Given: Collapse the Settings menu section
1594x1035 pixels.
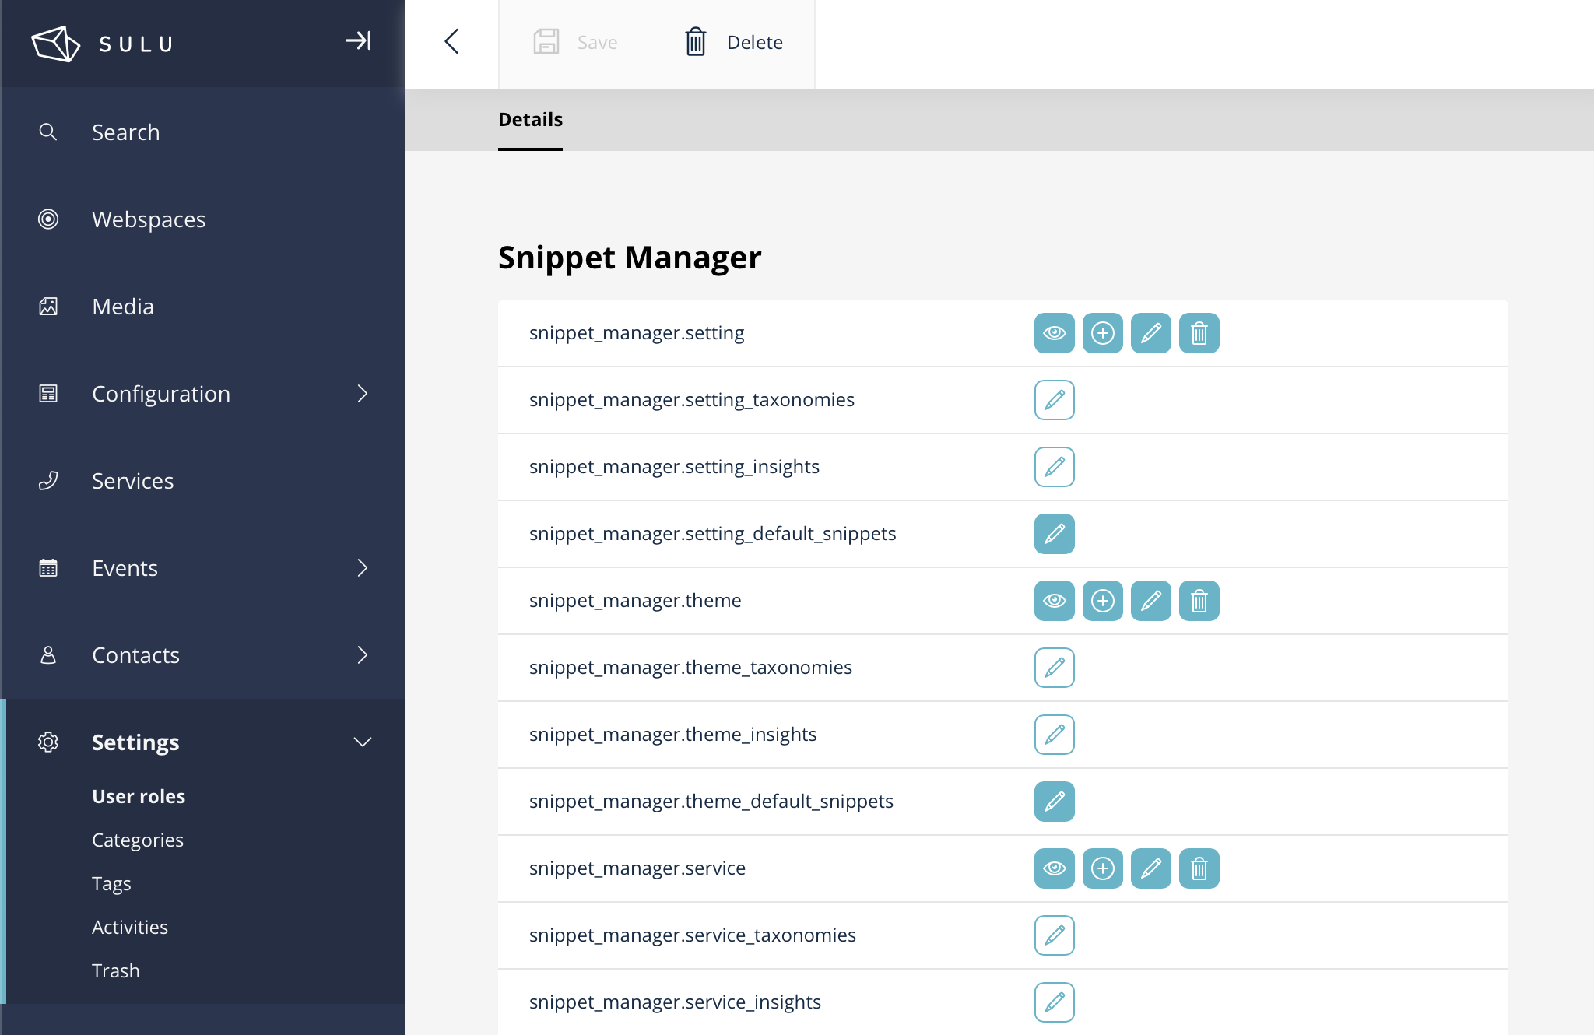Looking at the screenshot, I should (x=363, y=742).
